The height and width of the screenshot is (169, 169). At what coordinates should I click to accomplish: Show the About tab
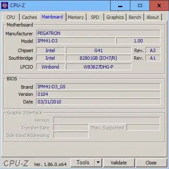pos(153,17)
